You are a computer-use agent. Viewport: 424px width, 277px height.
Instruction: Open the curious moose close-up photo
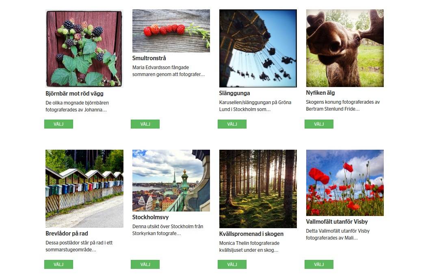point(345,48)
